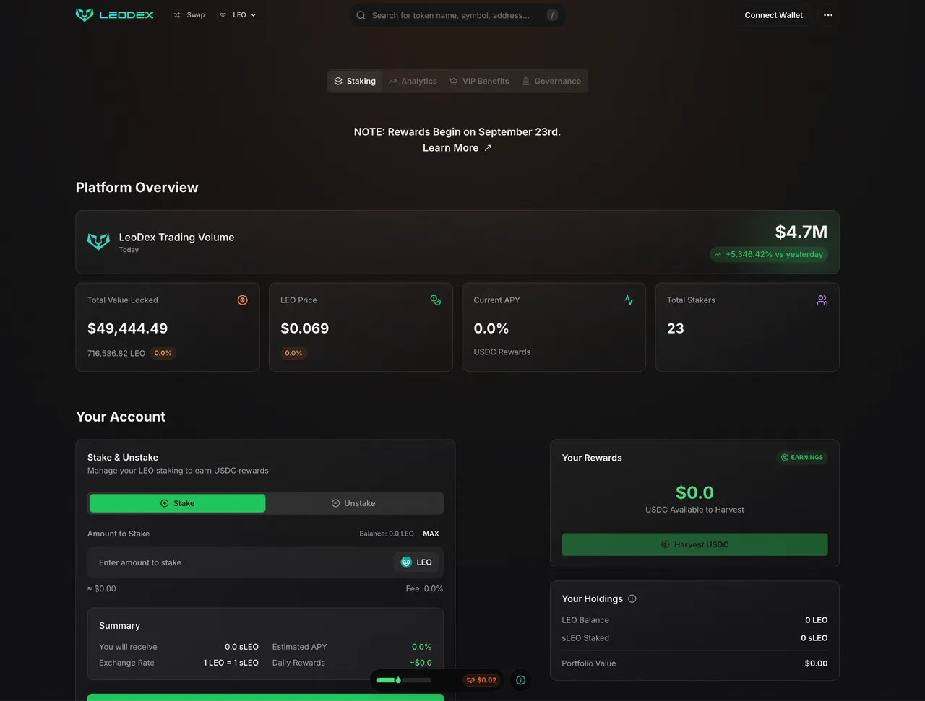Click the 1 LEO = 1 sLEO exchange rate
Viewport: 925px width, 701px height.
[231, 663]
